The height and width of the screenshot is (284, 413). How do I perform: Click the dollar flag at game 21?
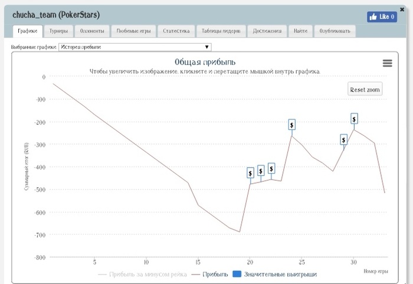[x=261, y=171]
